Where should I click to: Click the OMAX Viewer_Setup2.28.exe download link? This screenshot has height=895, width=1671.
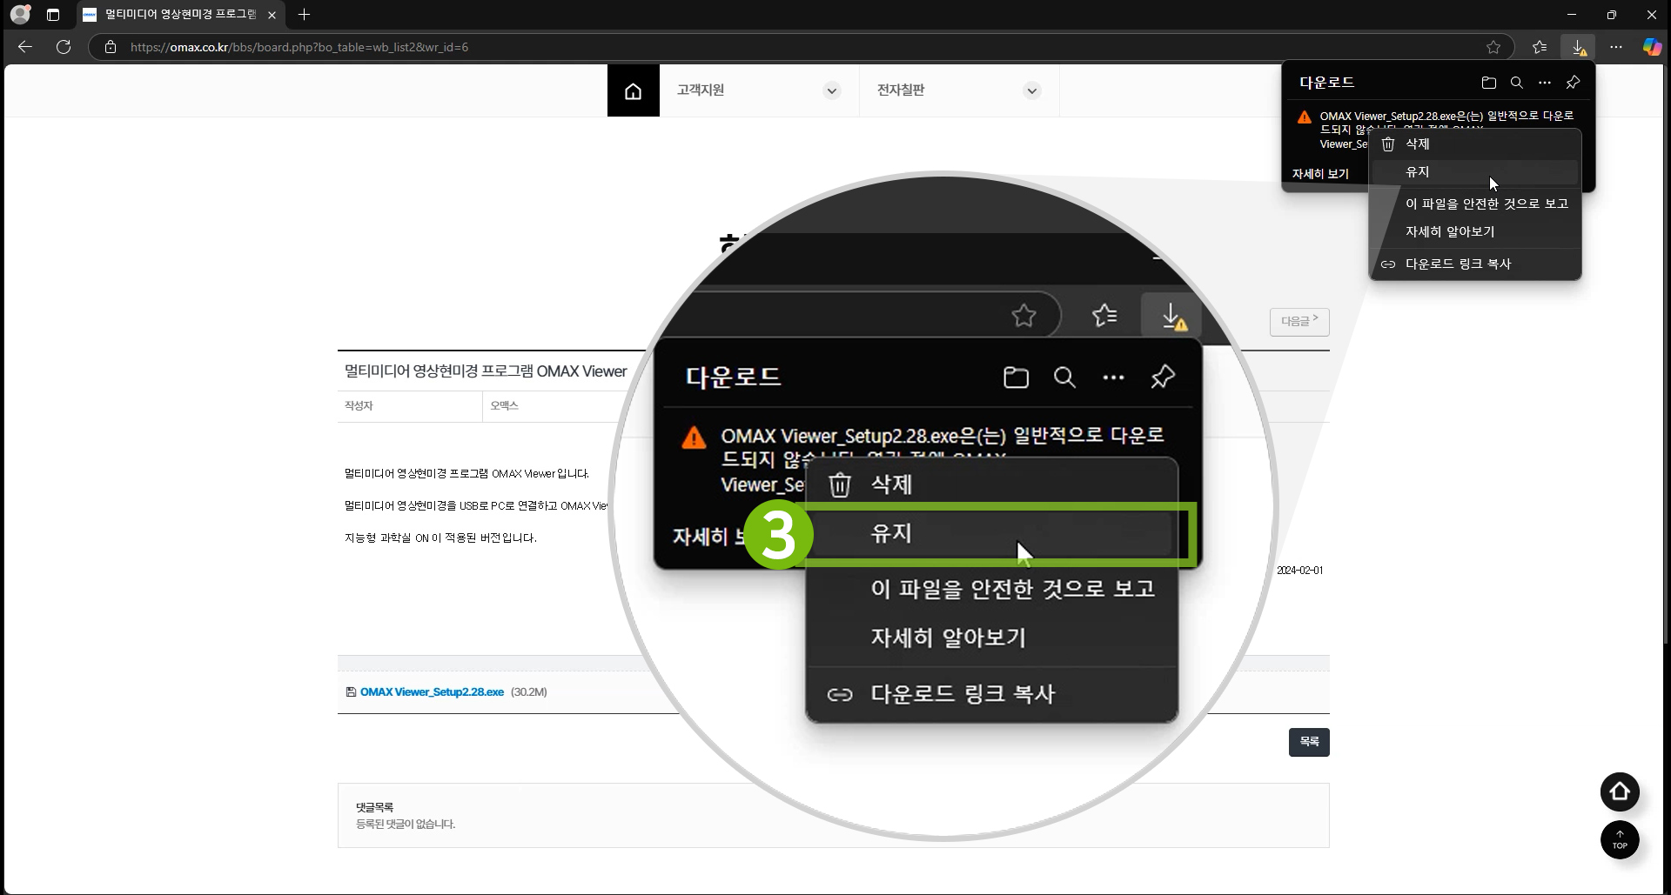432,692
